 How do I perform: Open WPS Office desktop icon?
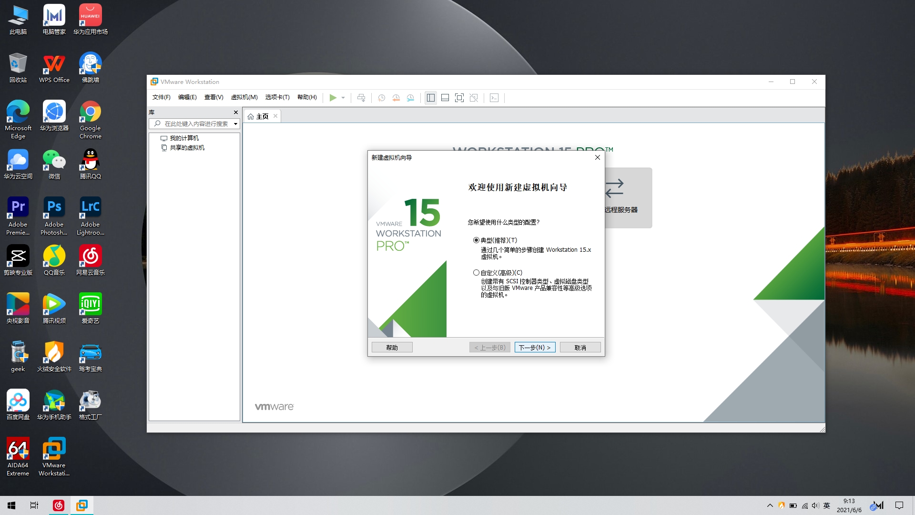[x=54, y=68]
